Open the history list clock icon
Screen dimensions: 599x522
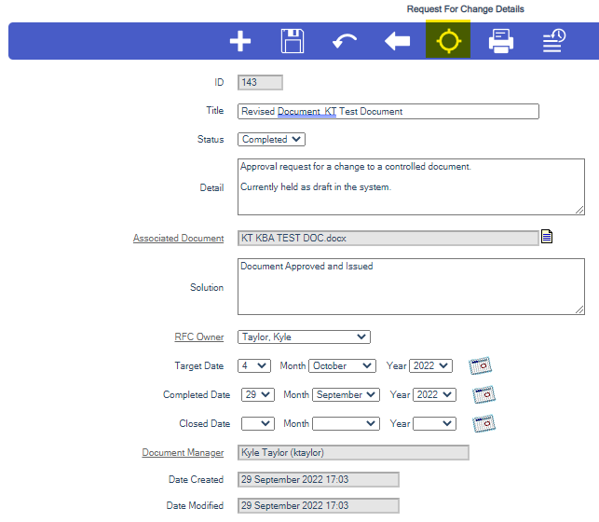click(x=554, y=41)
